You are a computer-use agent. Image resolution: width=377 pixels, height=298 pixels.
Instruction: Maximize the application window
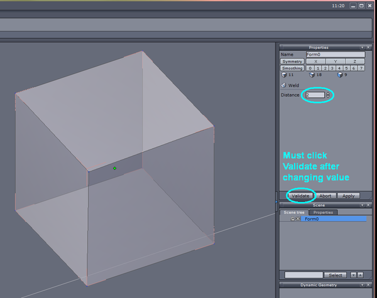[x=361, y=6]
